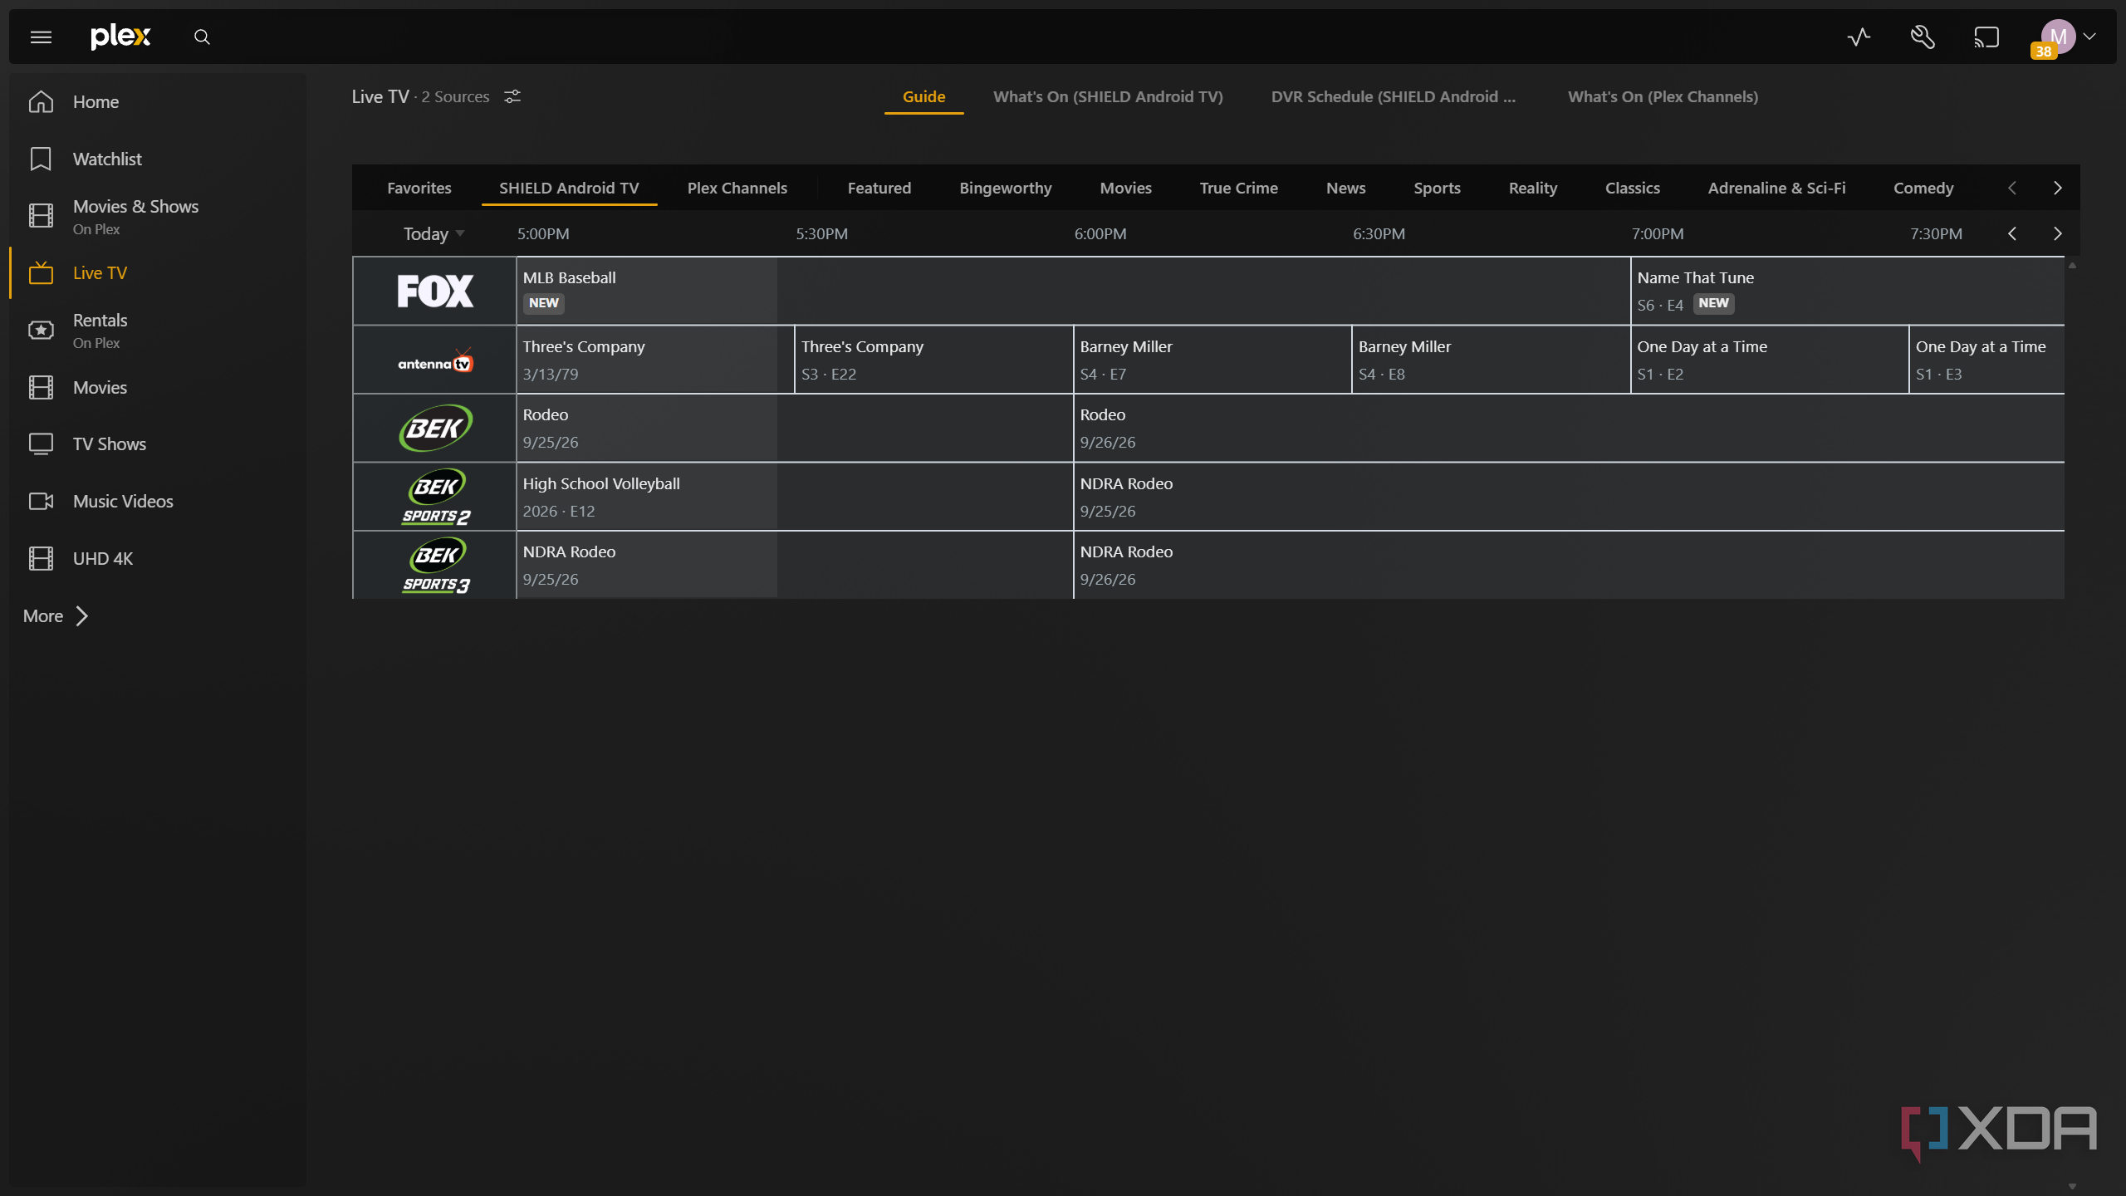
Task: Select the News category
Action: click(1345, 188)
